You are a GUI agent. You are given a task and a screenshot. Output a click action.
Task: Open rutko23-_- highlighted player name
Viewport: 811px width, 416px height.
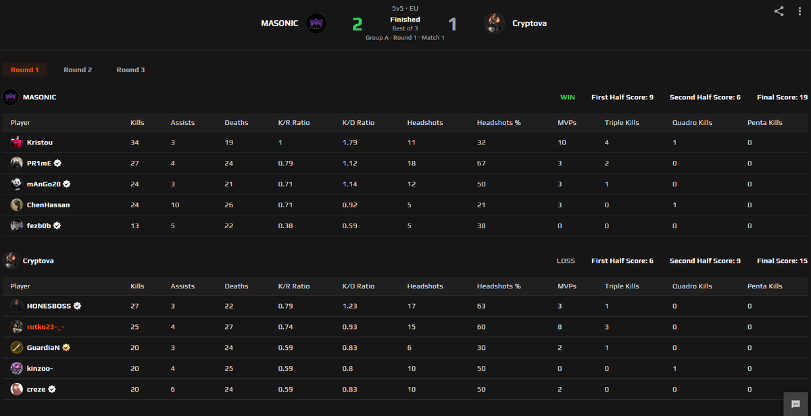[46, 327]
